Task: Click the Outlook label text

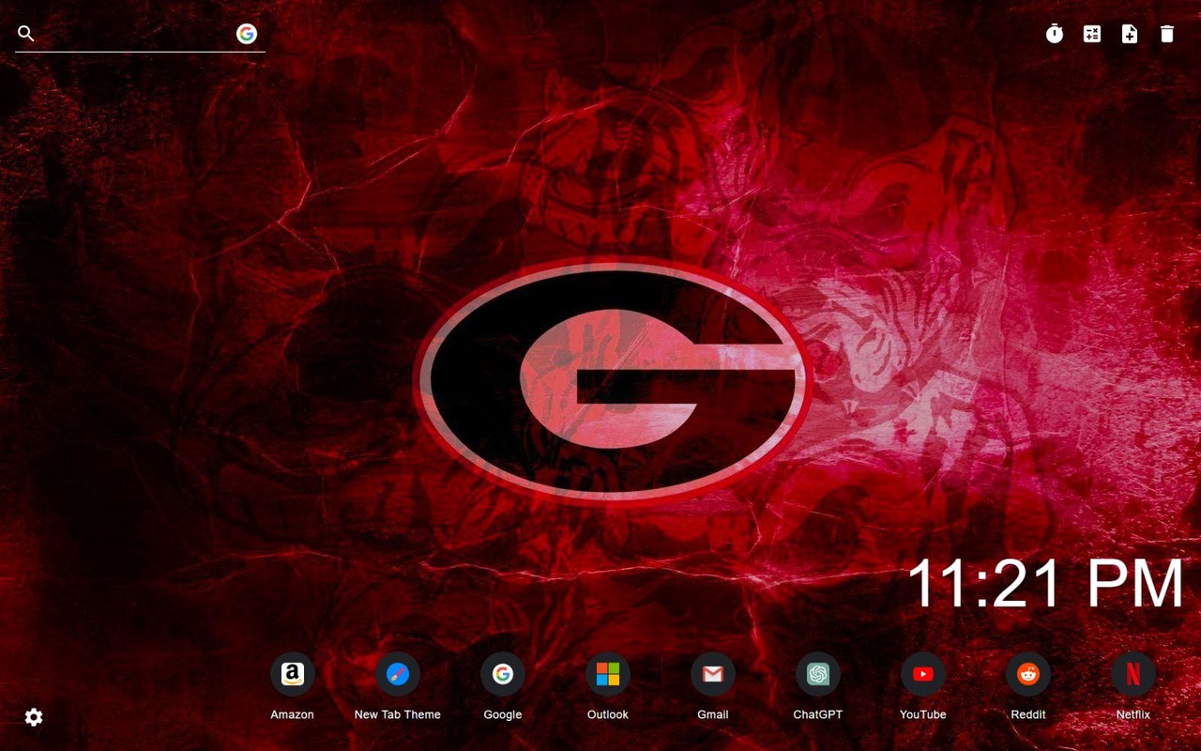Action: (608, 714)
